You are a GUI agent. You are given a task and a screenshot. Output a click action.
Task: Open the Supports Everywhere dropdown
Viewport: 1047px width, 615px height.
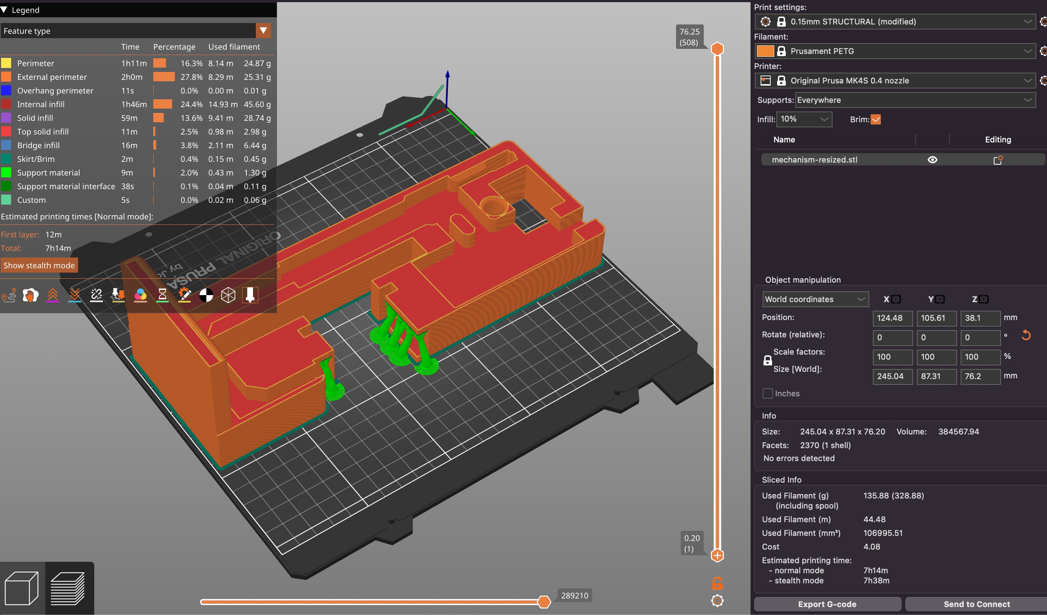coord(915,100)
